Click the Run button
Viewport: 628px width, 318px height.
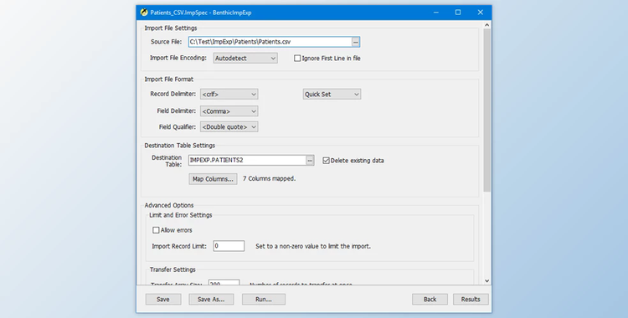(264, 300)
